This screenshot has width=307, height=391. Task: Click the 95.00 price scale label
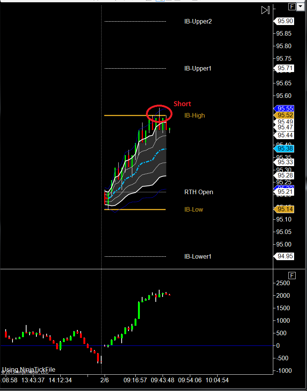(284, 244)
